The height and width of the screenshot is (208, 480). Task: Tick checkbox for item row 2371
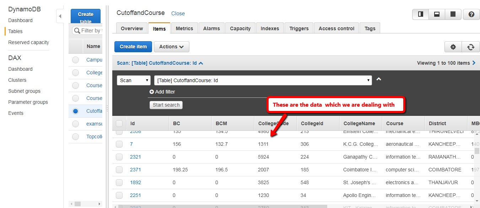point(119,170)
